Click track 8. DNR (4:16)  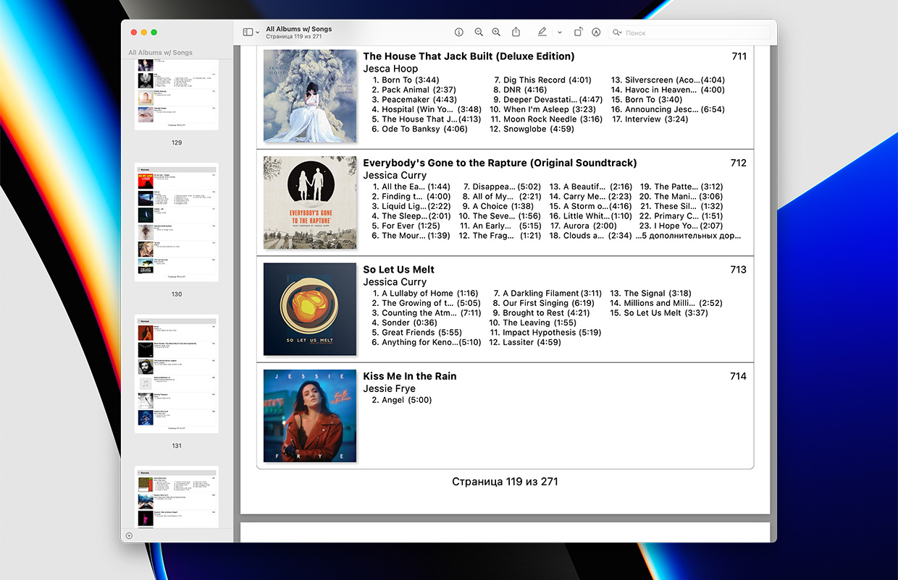520,90
